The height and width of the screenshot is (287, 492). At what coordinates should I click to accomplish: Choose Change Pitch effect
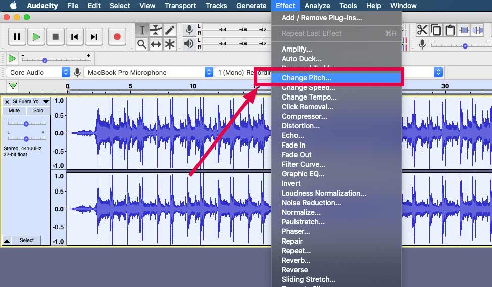click(x=336, y=77)
